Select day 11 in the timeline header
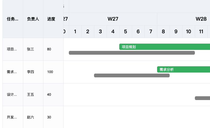Screen dimensions: 210x128 click(201, 31)
